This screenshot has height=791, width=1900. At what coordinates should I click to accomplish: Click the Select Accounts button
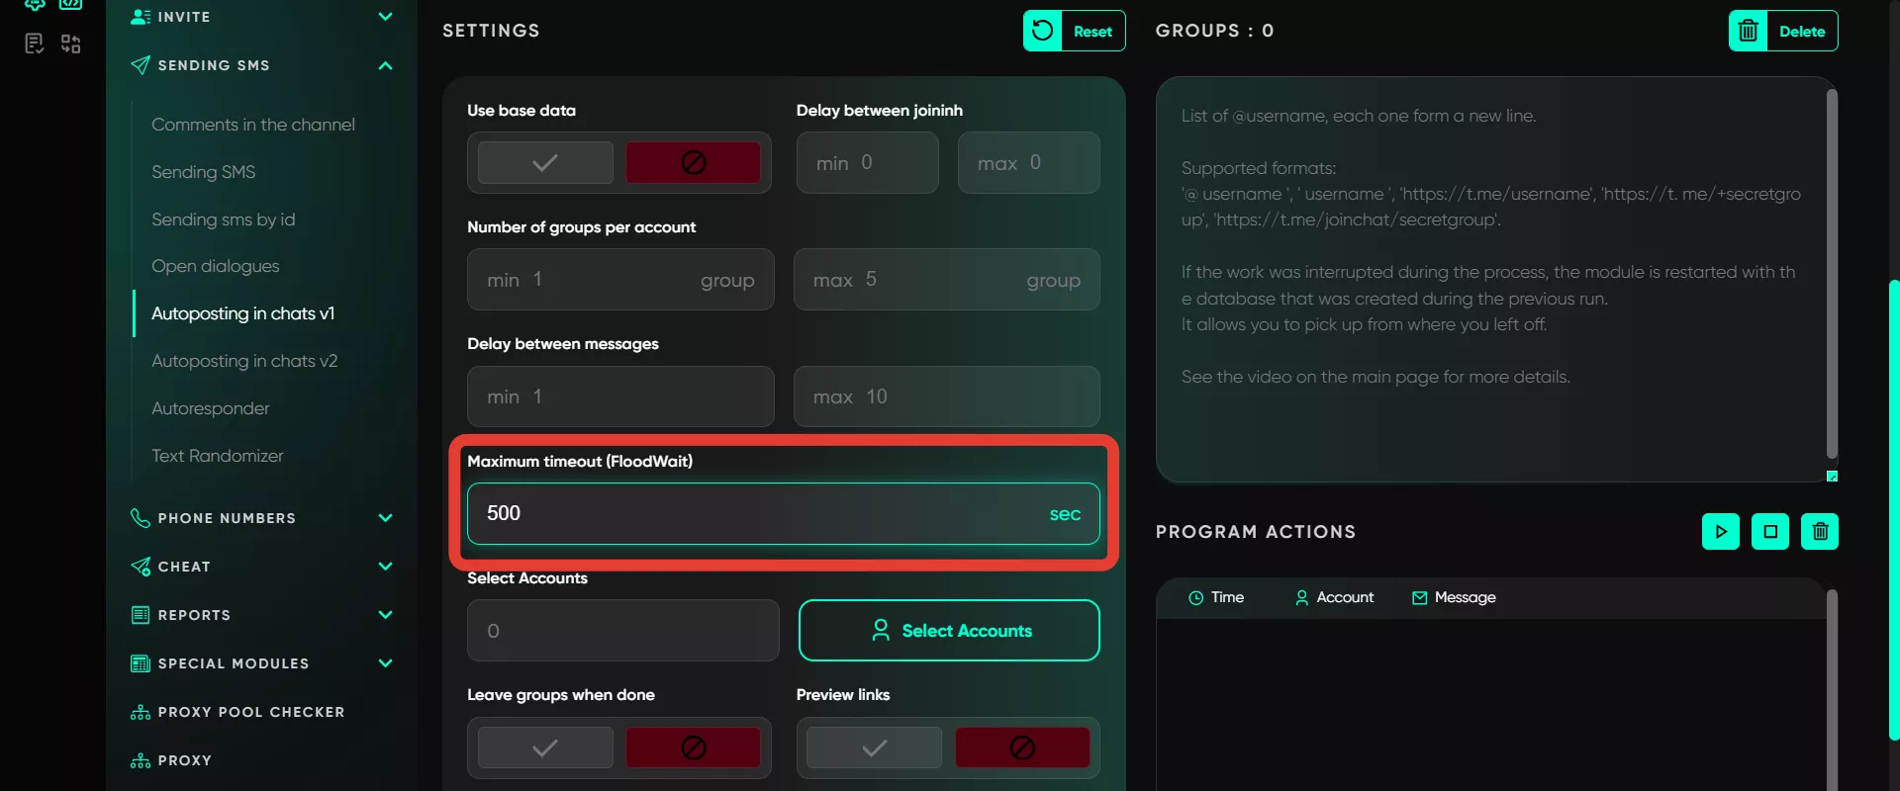pos(949,631)
